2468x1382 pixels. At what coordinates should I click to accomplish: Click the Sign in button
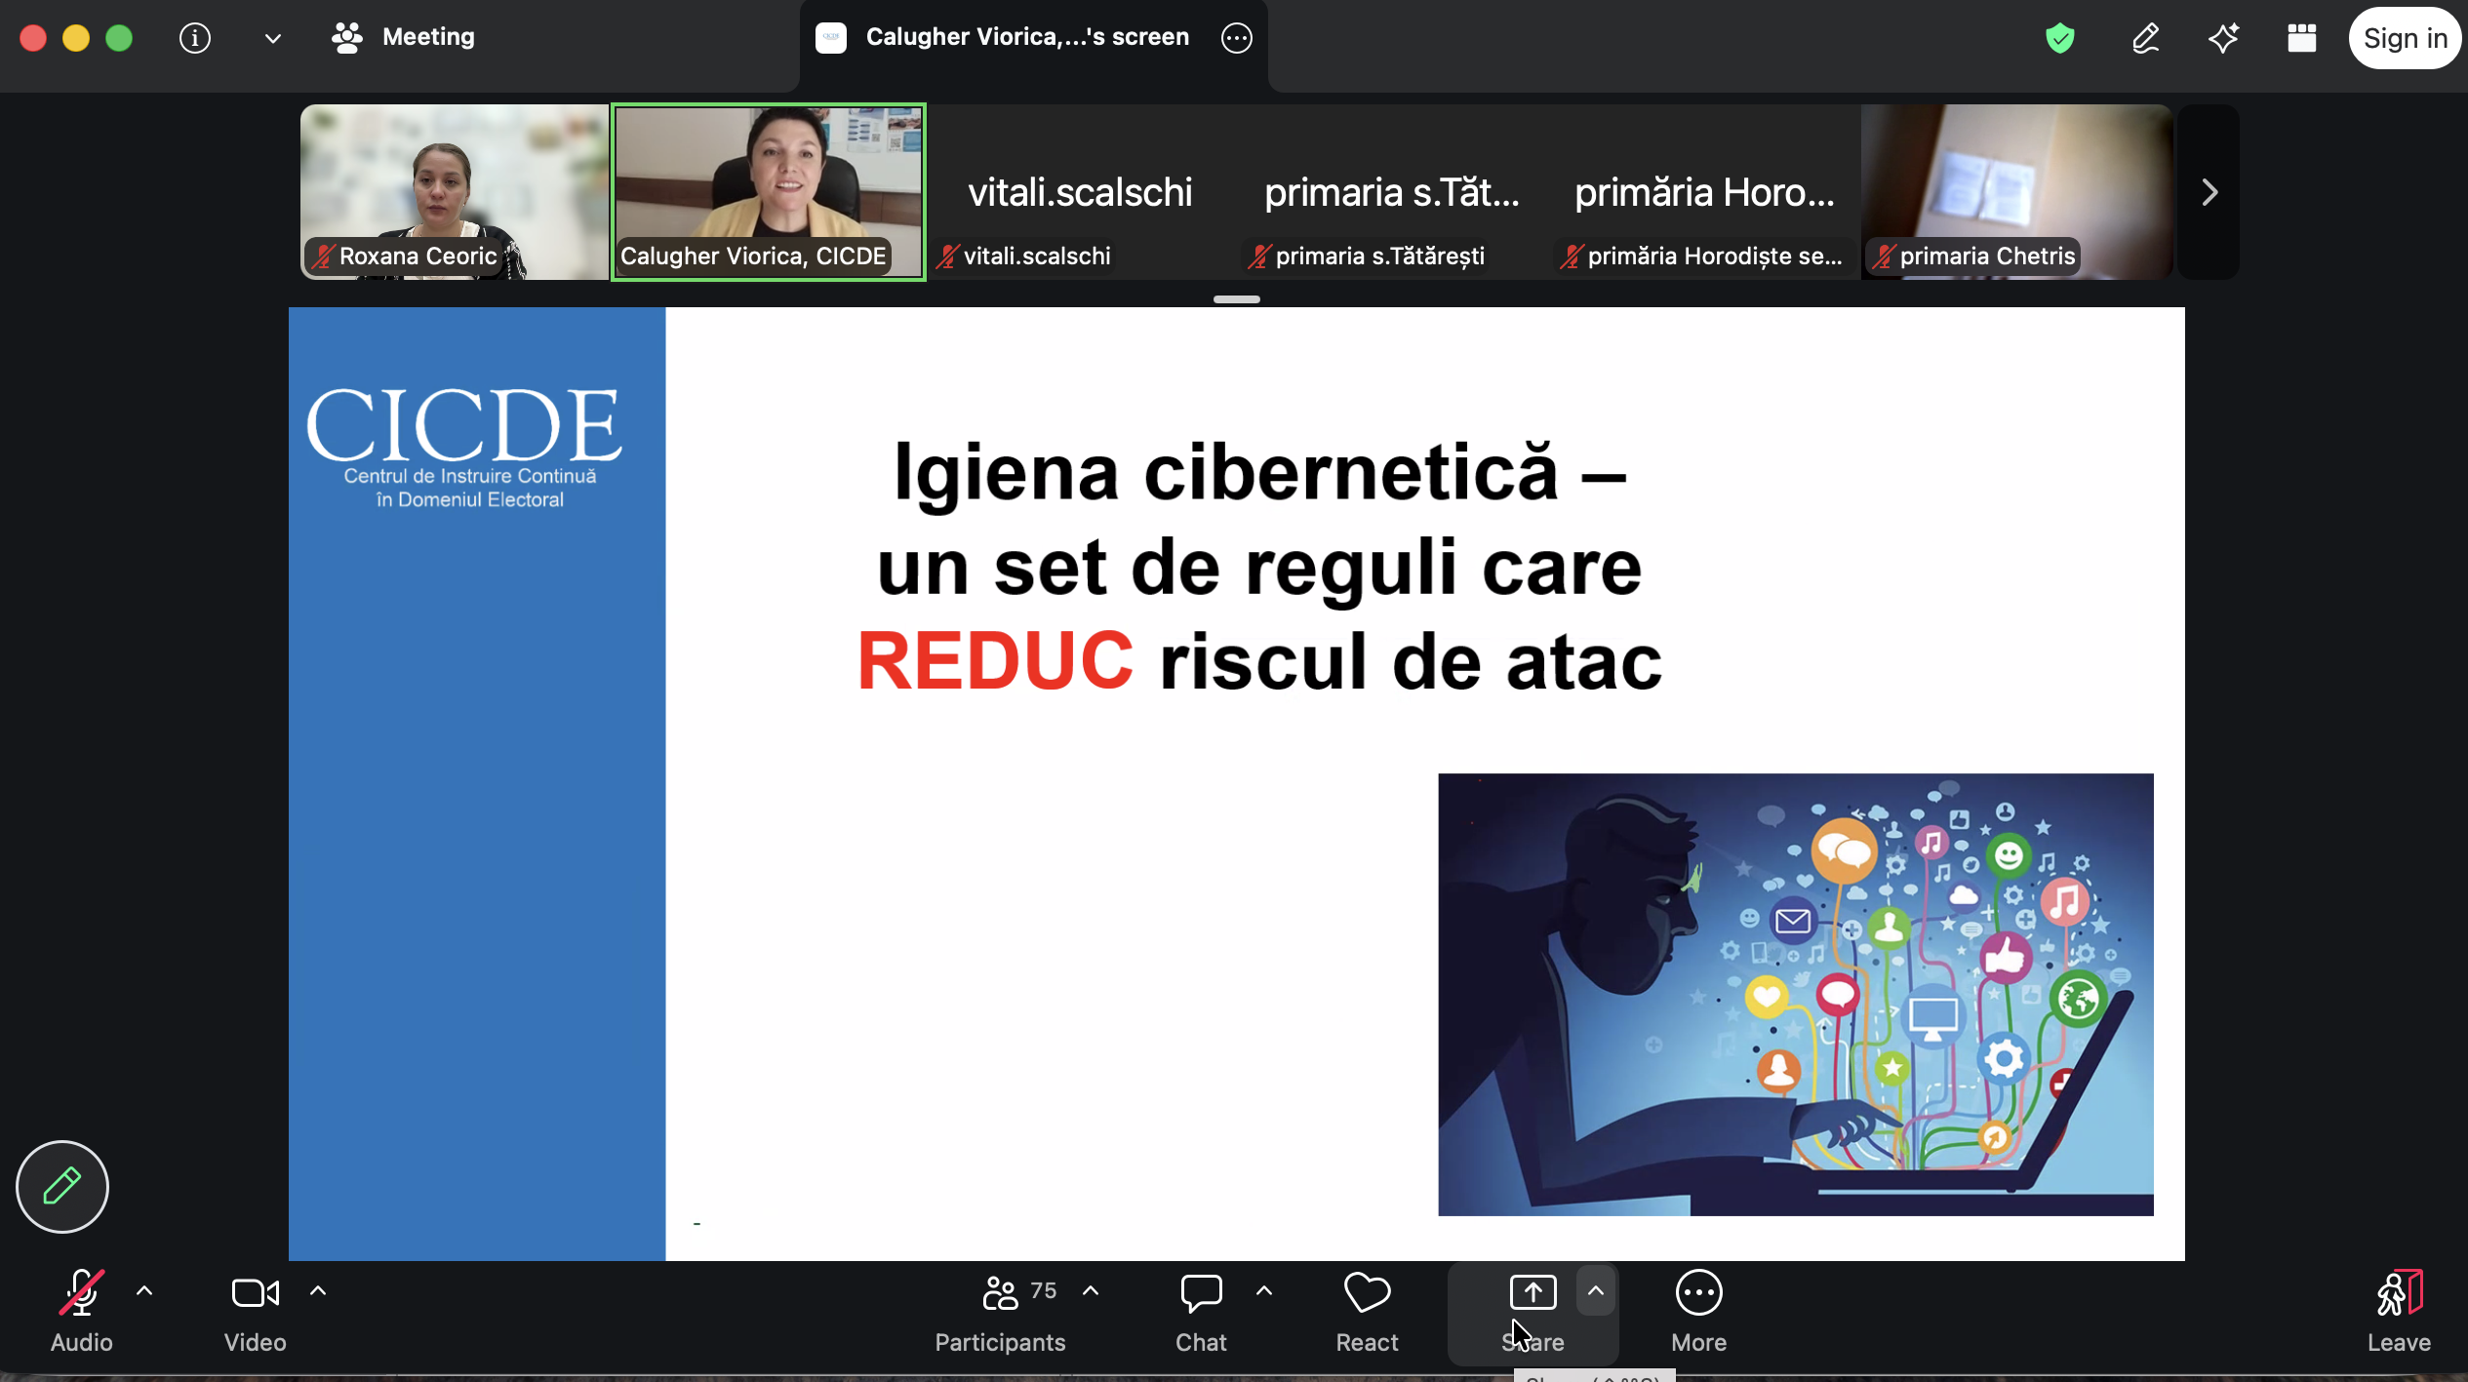2405,38
